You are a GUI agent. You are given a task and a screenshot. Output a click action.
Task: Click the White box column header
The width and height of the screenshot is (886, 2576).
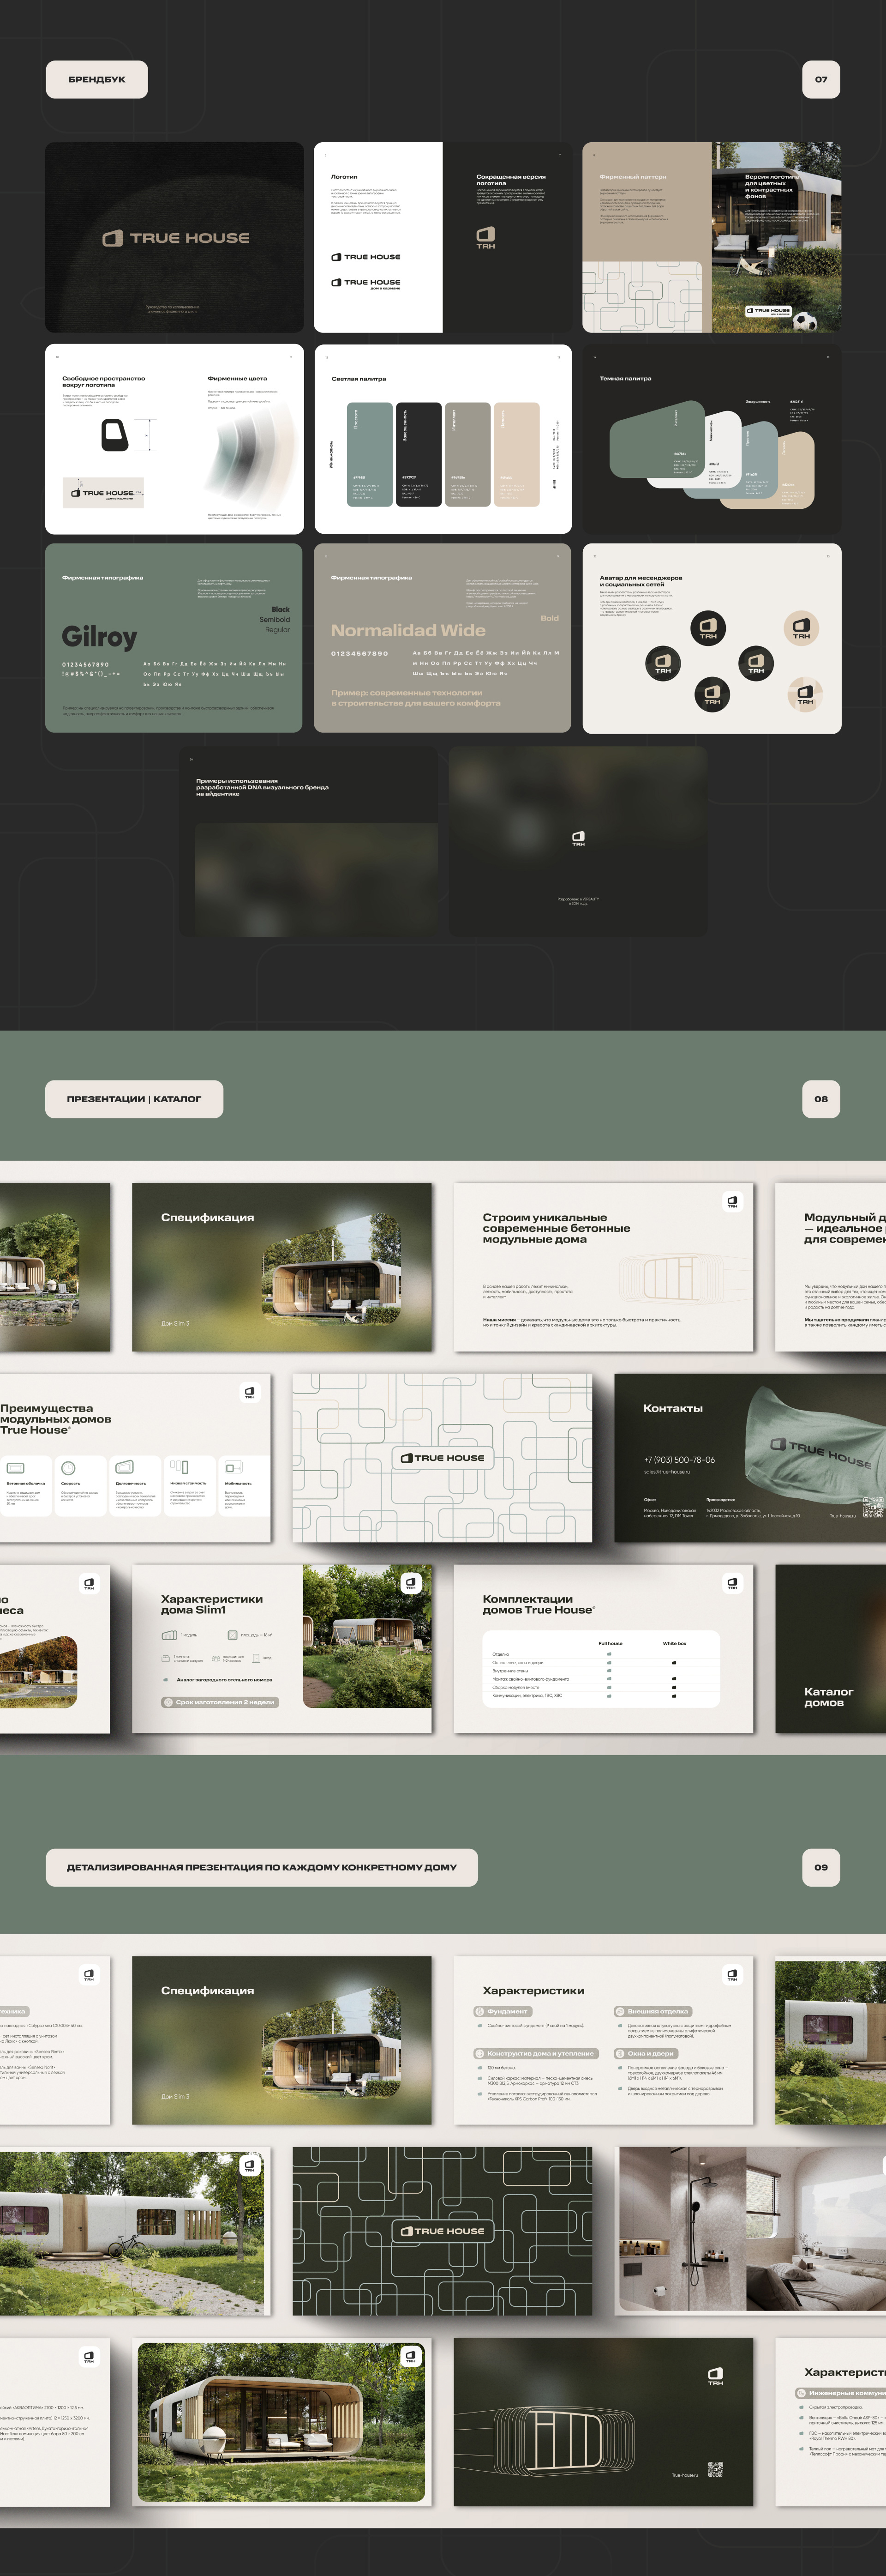pos(674,1643)
